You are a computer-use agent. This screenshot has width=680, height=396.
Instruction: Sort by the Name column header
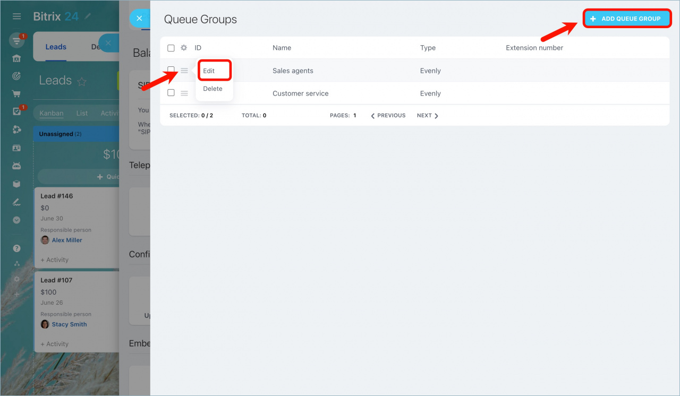point(282,48)
